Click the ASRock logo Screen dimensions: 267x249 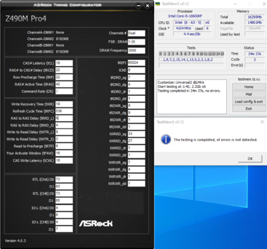tap(96, 223)
